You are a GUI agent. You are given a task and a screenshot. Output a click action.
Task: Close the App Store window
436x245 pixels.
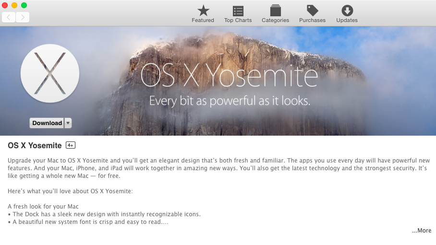click(5, 5)
